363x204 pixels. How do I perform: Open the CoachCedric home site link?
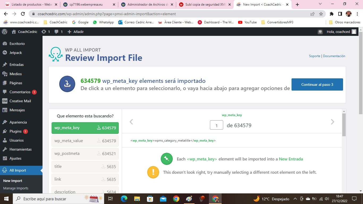click(x=24, y=32)
